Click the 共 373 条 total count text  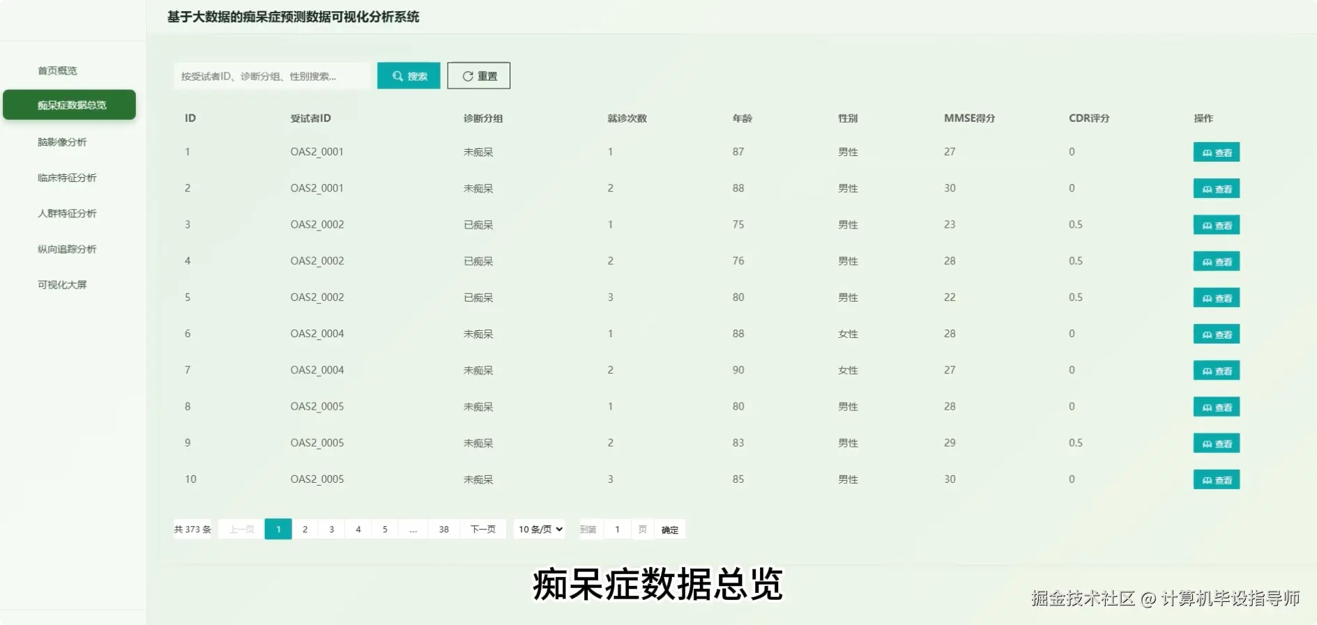(192, 530)
